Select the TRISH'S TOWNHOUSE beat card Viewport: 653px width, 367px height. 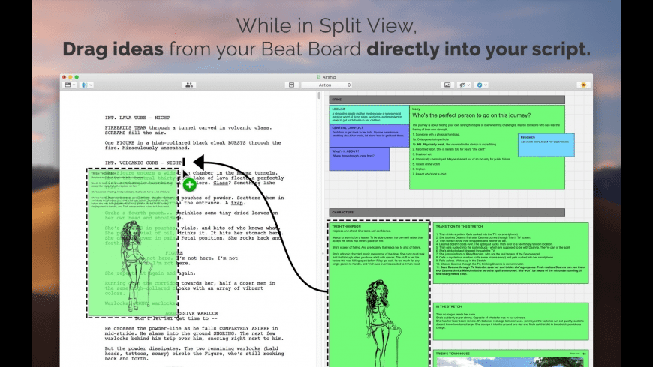pos(511,358)
